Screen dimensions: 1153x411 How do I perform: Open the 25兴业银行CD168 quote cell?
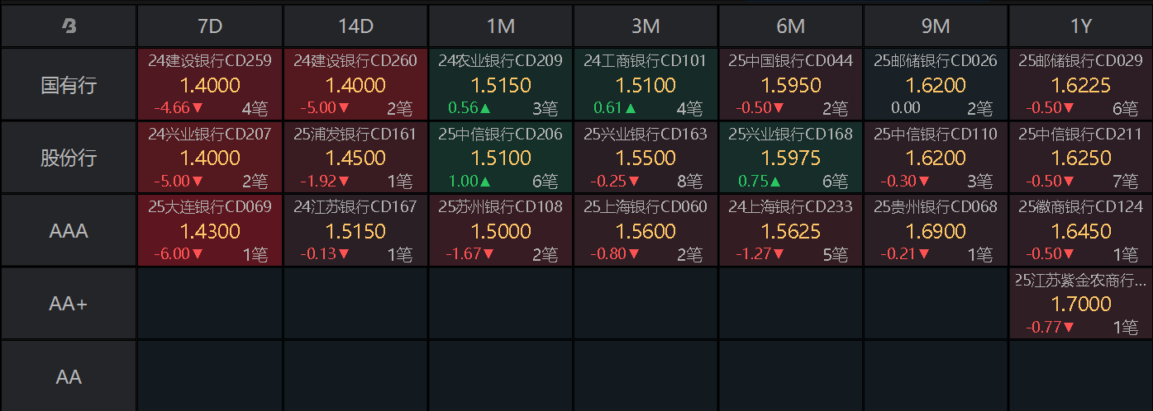click(790, 157)
